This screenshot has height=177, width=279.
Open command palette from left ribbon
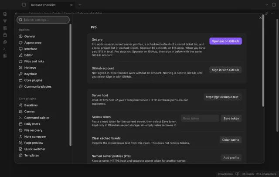pos(5,49)
